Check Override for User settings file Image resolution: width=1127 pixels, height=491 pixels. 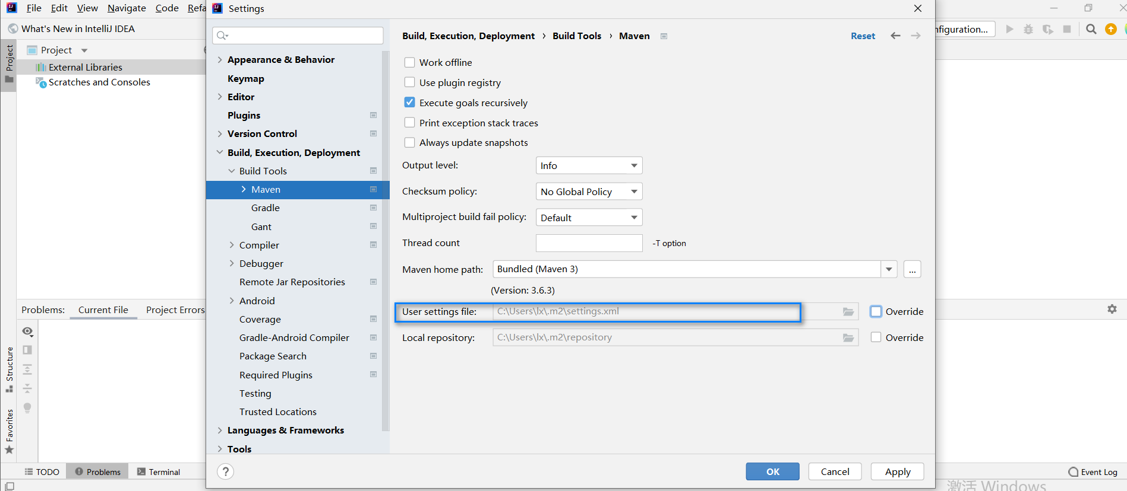[876, 311]
